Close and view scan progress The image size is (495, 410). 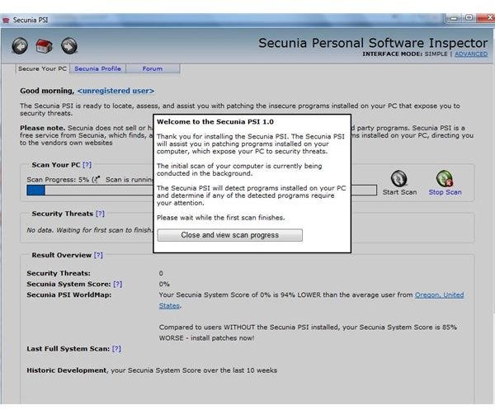[x=230, y=235]
